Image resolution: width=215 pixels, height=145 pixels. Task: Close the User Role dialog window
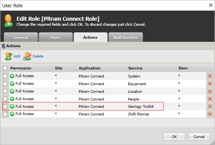[210, 5]
